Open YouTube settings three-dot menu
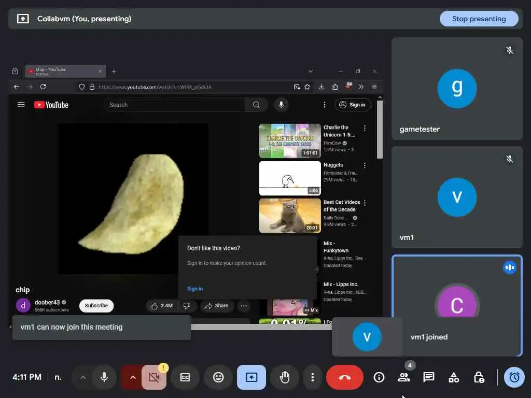Screen dimensions: 531x398 click(x=325, y=105)
